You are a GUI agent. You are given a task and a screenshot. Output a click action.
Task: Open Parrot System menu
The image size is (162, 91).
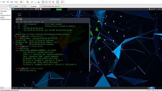click(31, 9)
